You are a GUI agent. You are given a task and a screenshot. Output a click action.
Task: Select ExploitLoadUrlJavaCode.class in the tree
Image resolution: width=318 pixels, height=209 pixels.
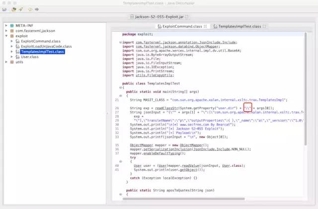[x=46, y=47]
